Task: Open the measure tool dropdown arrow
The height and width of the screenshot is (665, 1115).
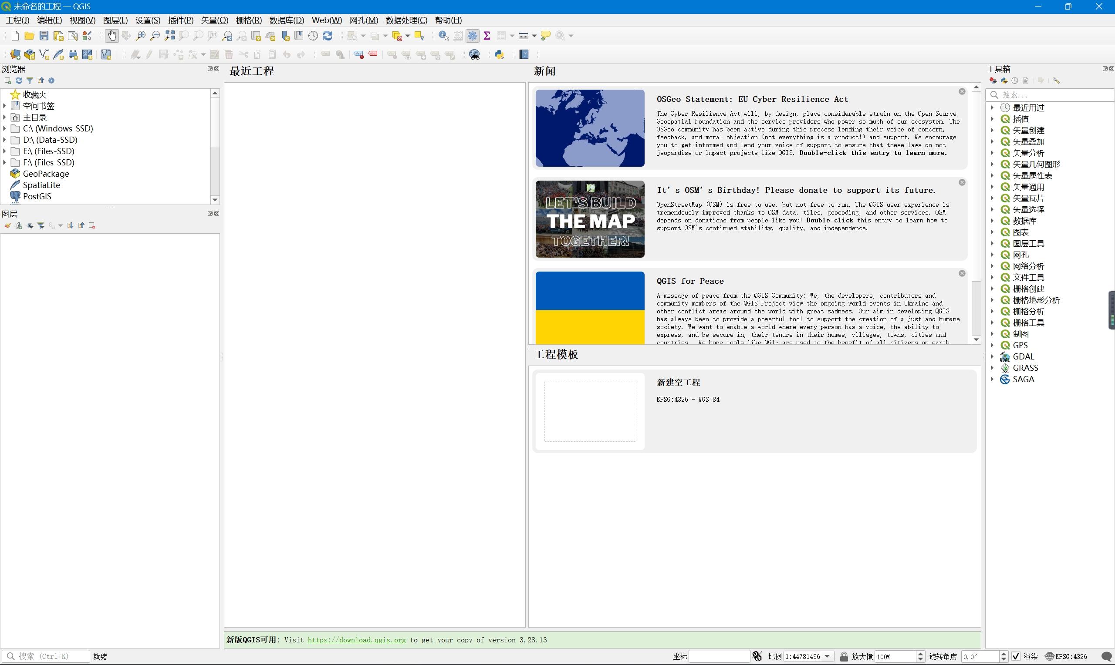Action: click(534, 36)
